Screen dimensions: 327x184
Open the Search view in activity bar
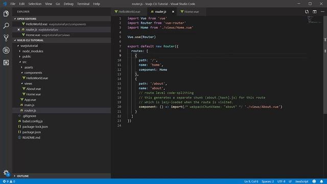click(x=6, y=26)
